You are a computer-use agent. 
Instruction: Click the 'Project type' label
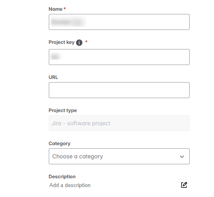(x=63, y=110)
